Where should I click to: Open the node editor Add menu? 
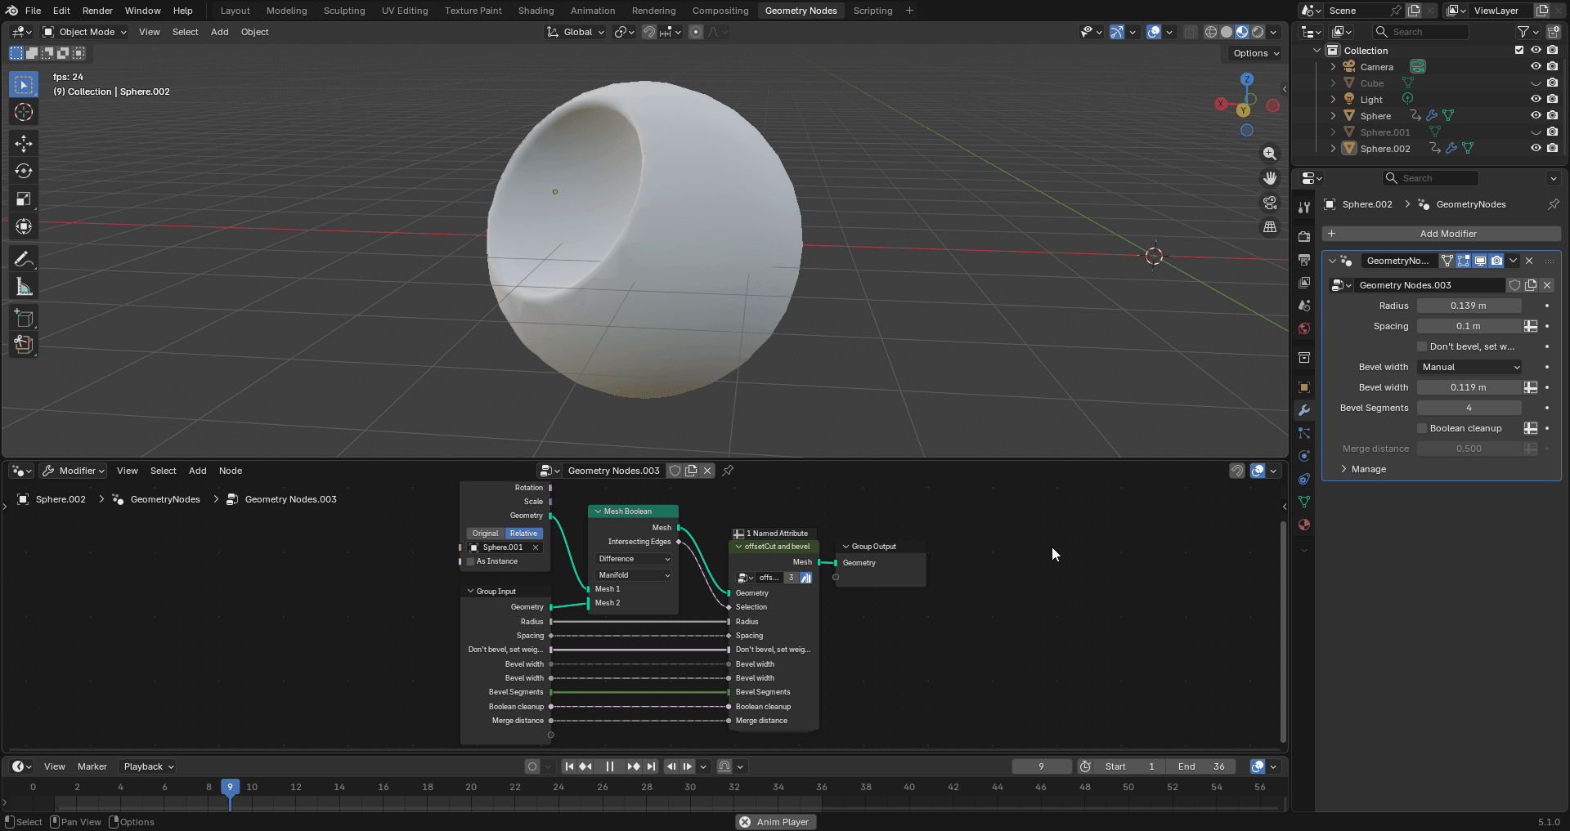tap(198, 471)
